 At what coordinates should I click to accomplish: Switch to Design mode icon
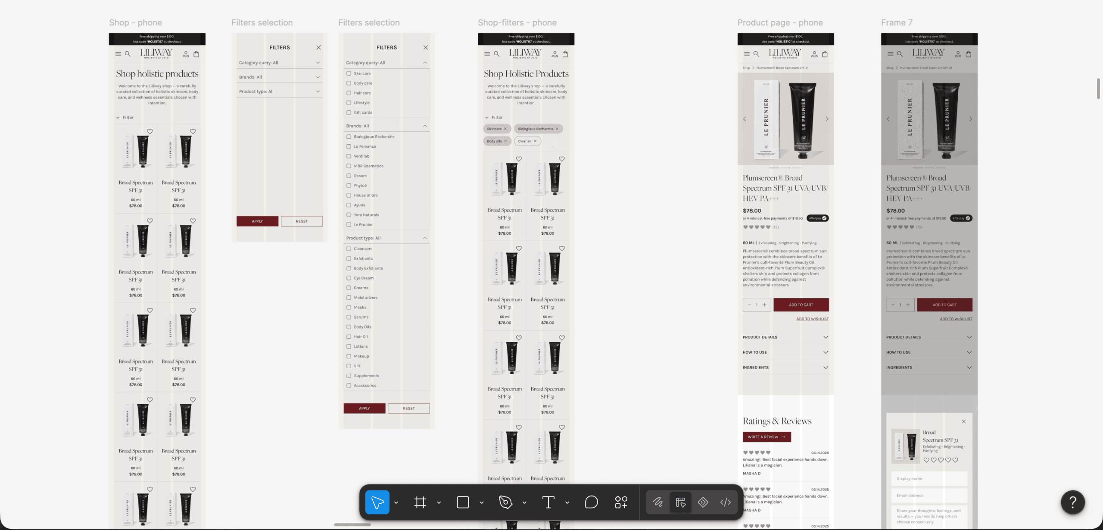pos(681,502)
